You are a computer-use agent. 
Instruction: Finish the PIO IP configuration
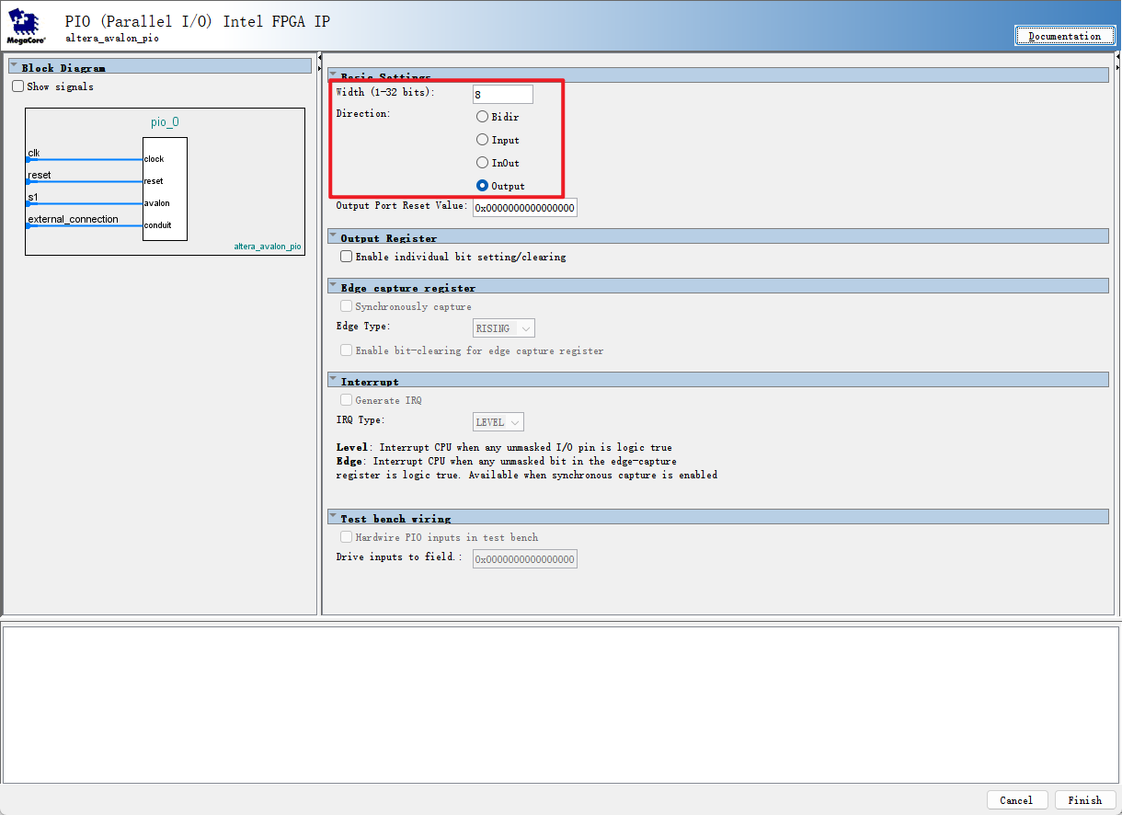pyautogui.click(x=1085, y=799)
